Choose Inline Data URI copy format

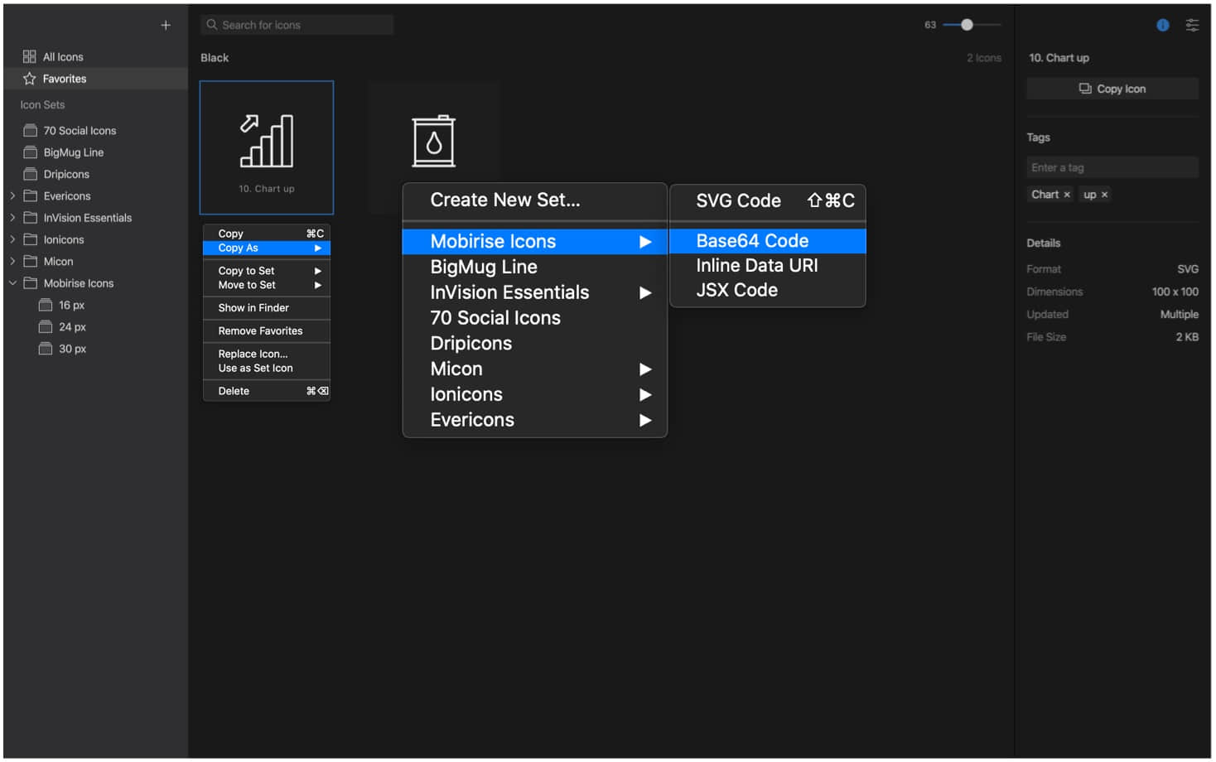pos(768,266)
